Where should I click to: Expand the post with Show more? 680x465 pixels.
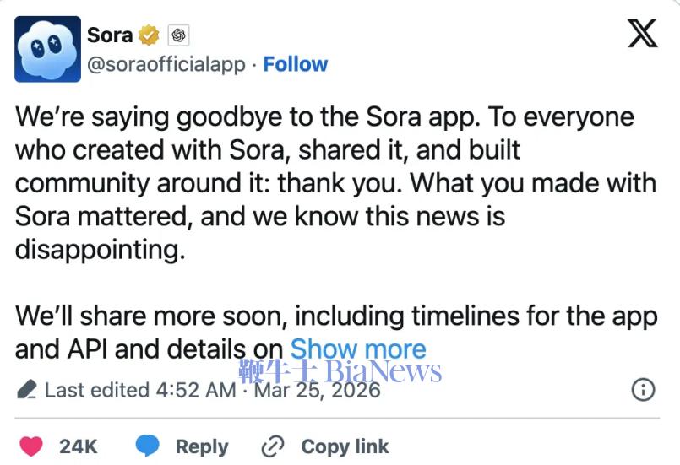pyautogui.click(x=358, y=349)
